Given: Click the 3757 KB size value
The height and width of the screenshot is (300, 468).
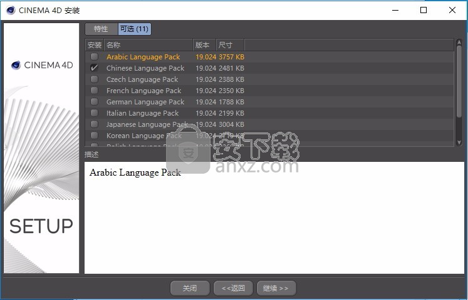Looking at the screenshot, I should [231, 57].
